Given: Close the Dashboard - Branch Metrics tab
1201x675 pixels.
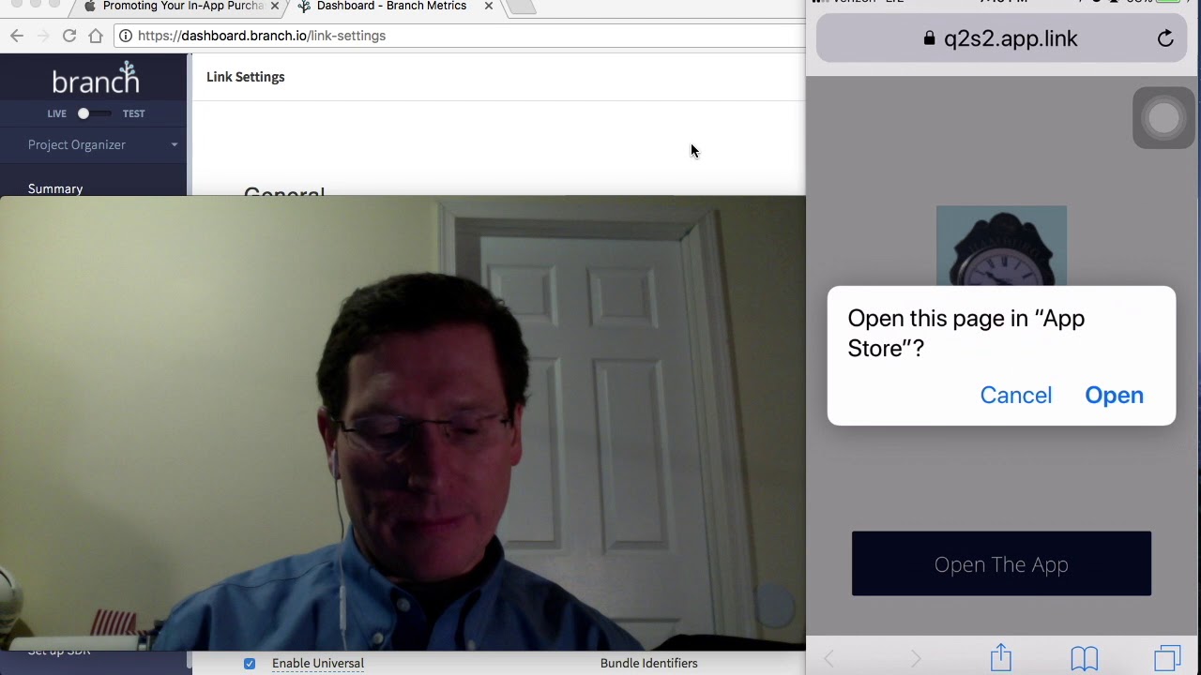Looking at the screenshot, I should [x=489, y=6].
